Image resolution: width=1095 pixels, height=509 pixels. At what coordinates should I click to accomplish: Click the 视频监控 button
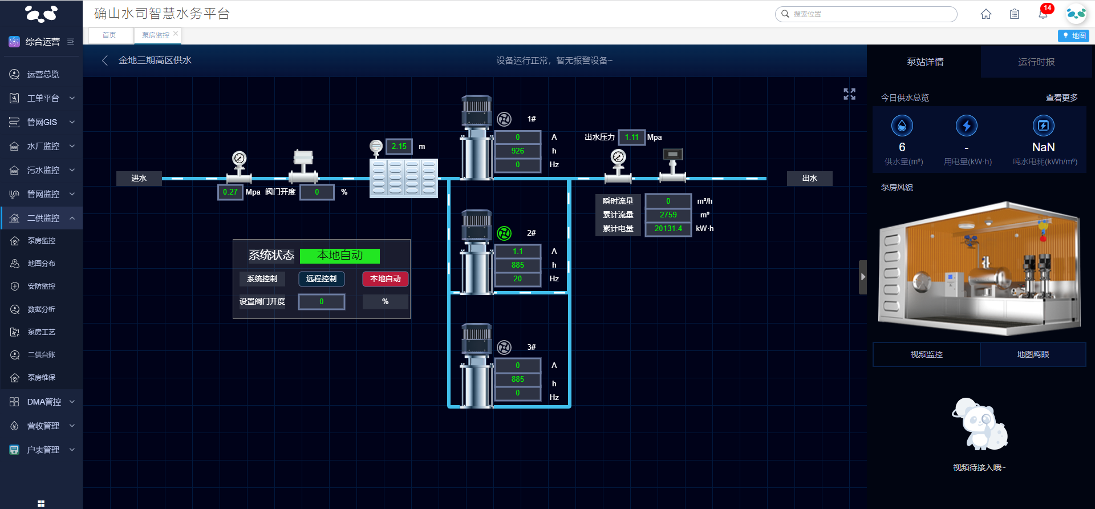[x=926, y=354]
